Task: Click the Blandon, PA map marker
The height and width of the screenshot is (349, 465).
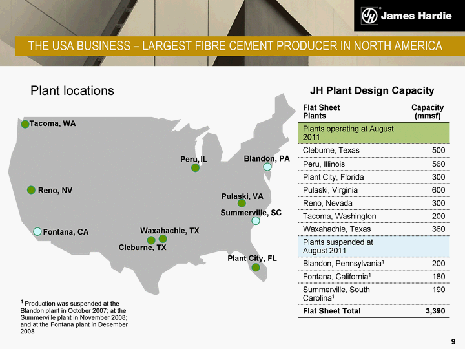Action: coord(267,167)
